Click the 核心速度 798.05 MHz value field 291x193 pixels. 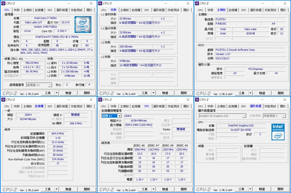click(x=32, y=63)
